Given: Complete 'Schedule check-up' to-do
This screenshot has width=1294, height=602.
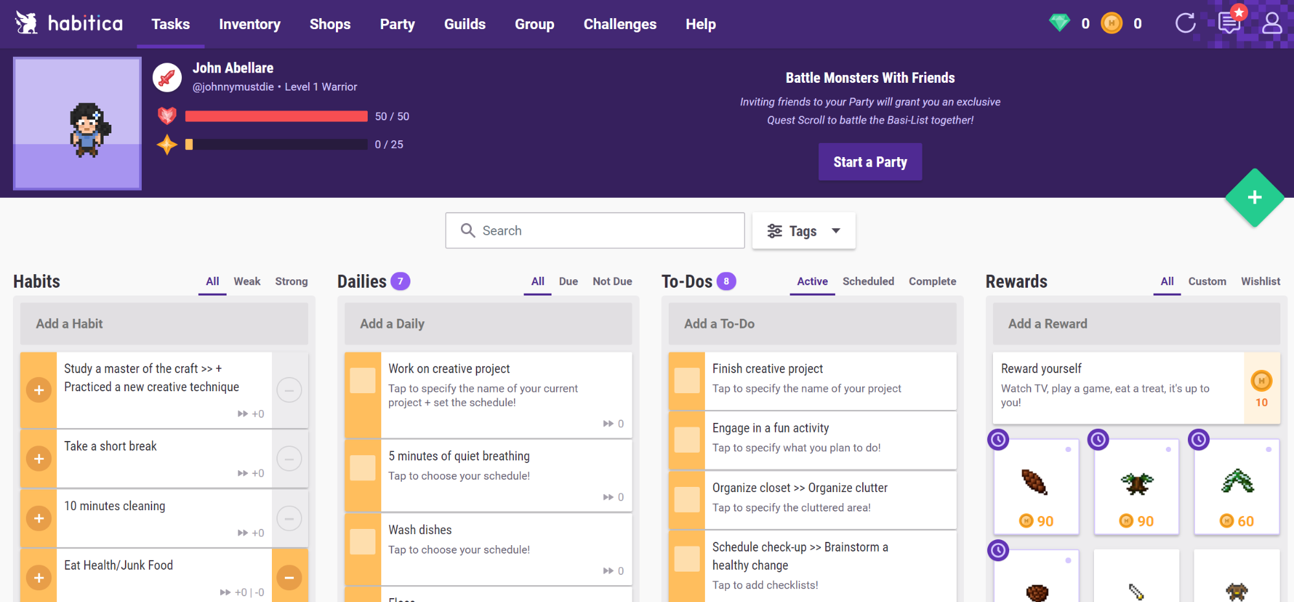Looking at the screenshot, I should tap(687, 559).
